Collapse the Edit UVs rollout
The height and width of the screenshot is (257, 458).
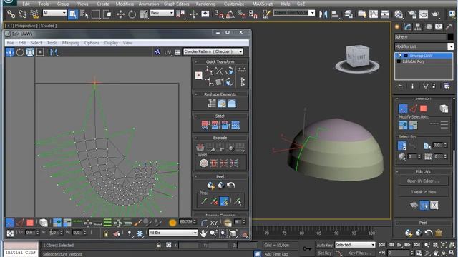(397, 171)
